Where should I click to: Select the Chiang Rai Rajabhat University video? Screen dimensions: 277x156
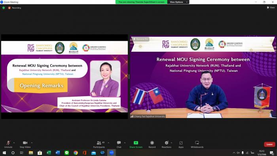[203, 77]
